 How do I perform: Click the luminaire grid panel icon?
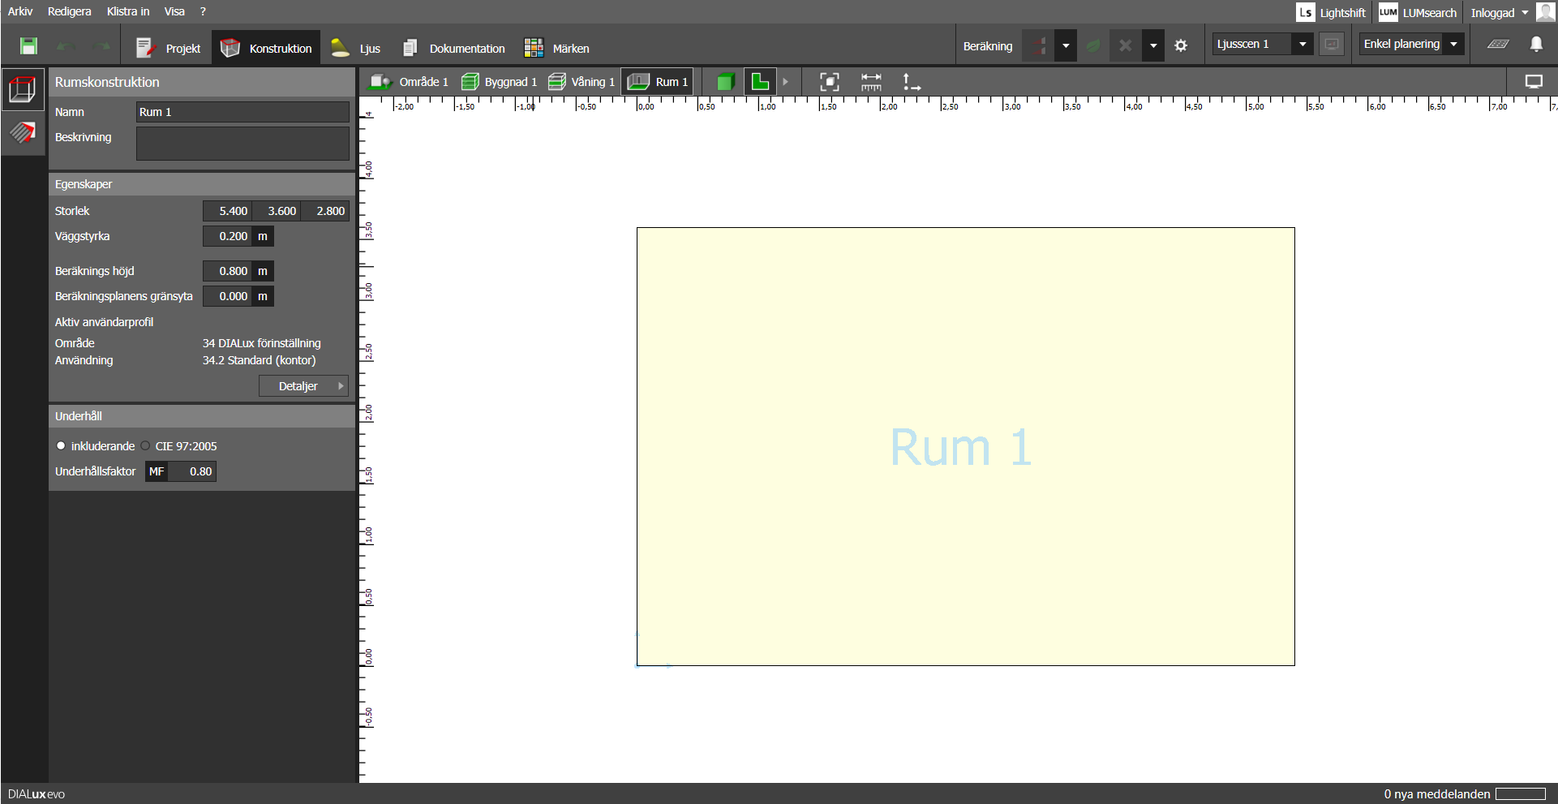(1498, 44)
